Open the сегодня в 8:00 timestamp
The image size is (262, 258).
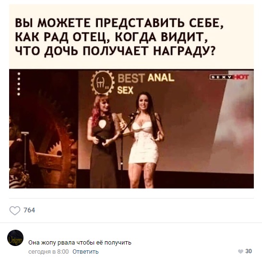point(48,251)
